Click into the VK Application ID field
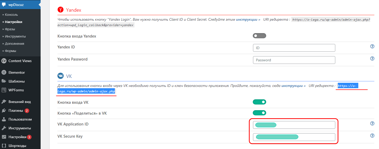 (294, 125)
